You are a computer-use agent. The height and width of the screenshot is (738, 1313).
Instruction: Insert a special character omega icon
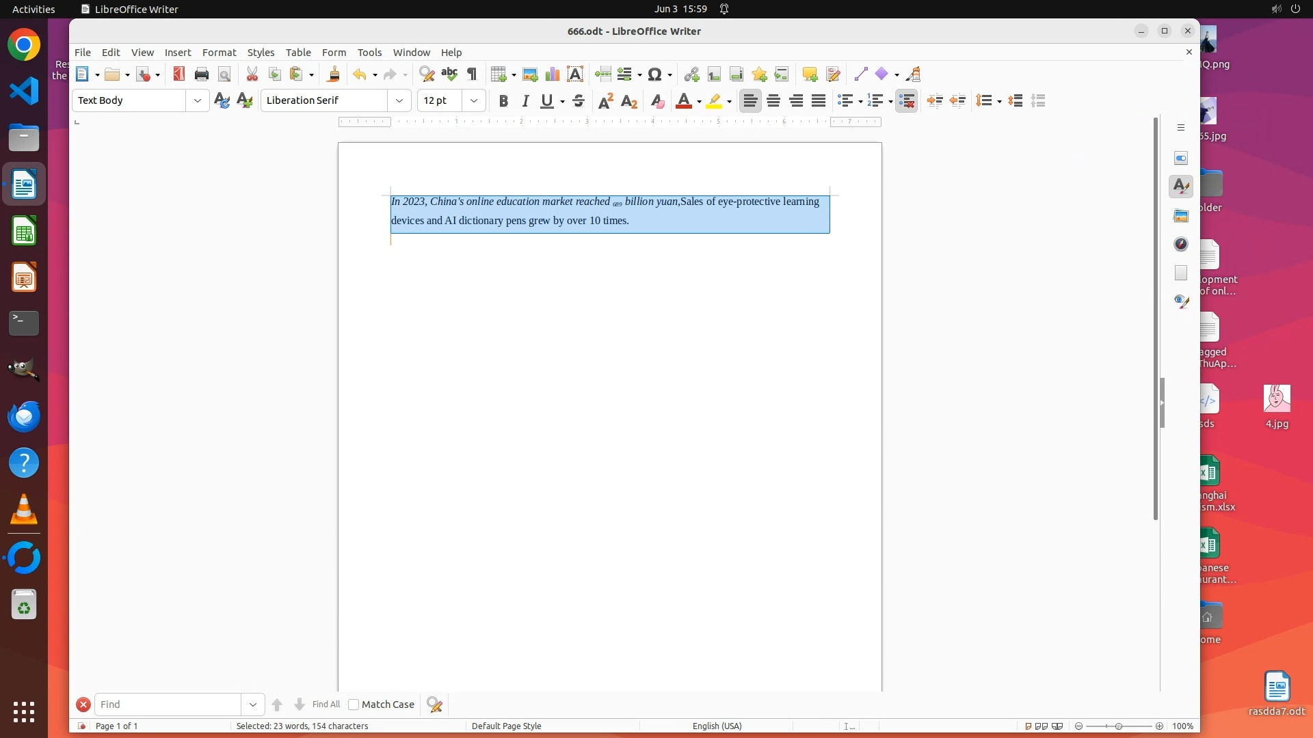(x=654, y=74)
